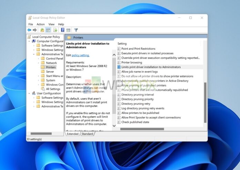Select 'Allow printers to be published' setting
Viewport: 240px width, 170px height.
pyautogui.click(x=140, y=113)
